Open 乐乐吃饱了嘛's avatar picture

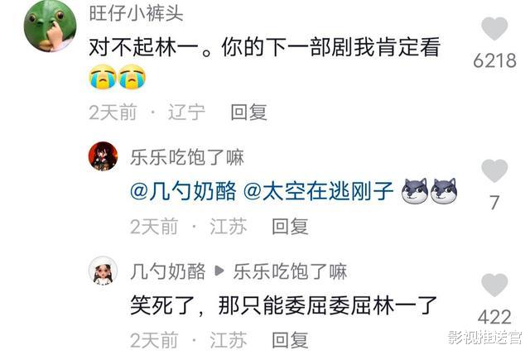pos(103,156)
